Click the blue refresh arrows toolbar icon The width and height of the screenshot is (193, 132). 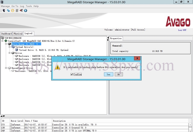pos(8,11)
